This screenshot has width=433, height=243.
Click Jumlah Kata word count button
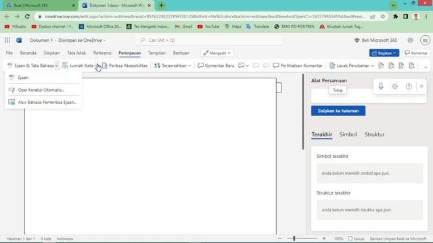(78, 65)
